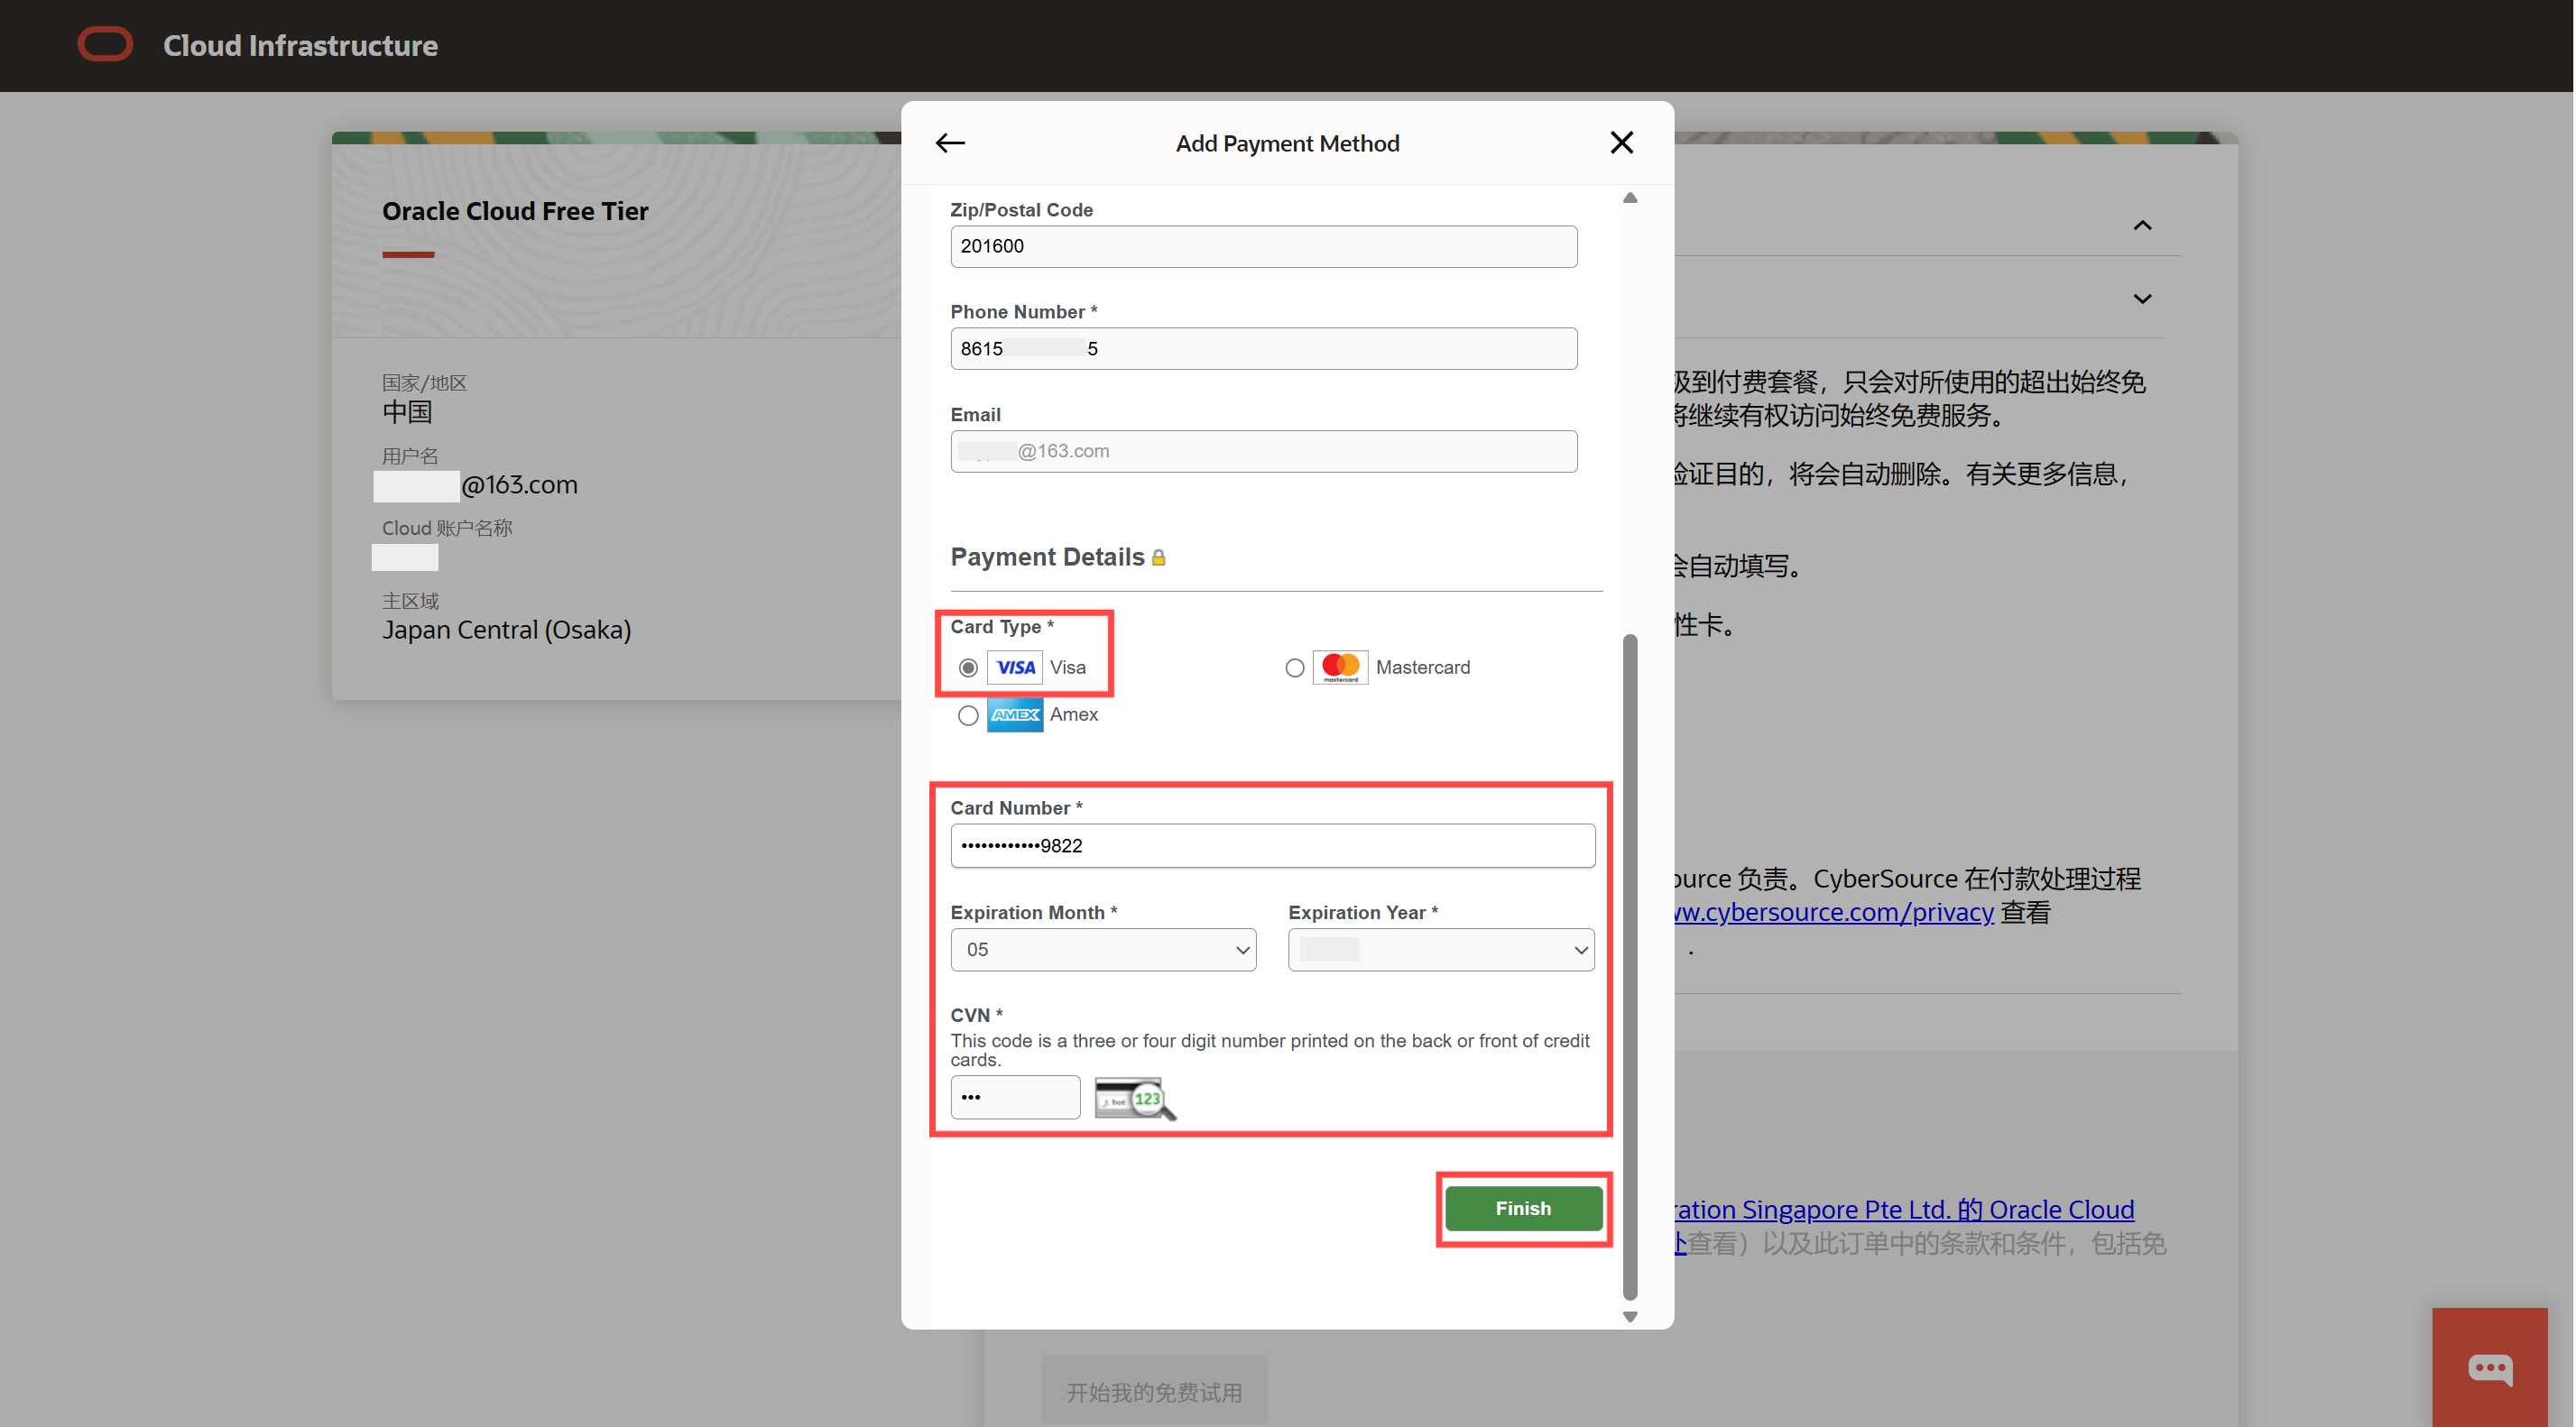Image resolution: width=2576 pixels, height=1427 pixels.
Task: Click the dialog scrollbar down arrow
Action: click(x=1630, y=1317)
